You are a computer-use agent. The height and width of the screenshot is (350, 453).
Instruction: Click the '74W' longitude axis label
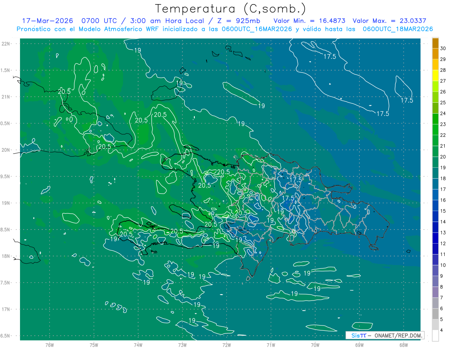(138, 345)
